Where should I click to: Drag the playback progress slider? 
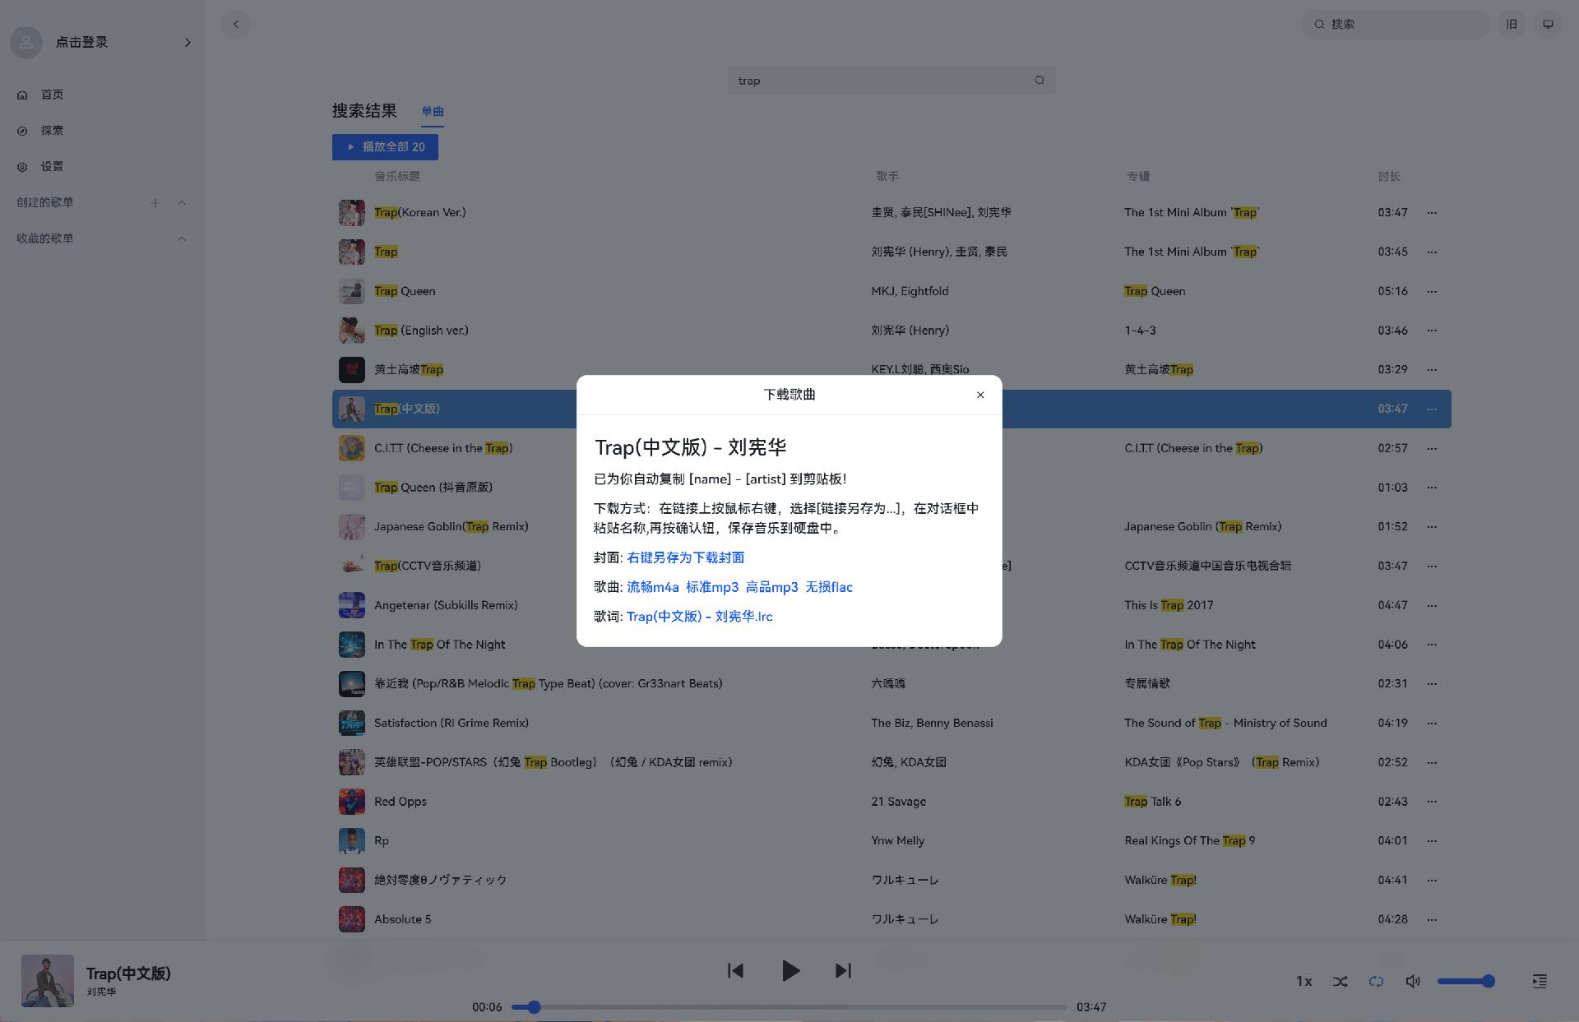click(x=530, y=1007)
